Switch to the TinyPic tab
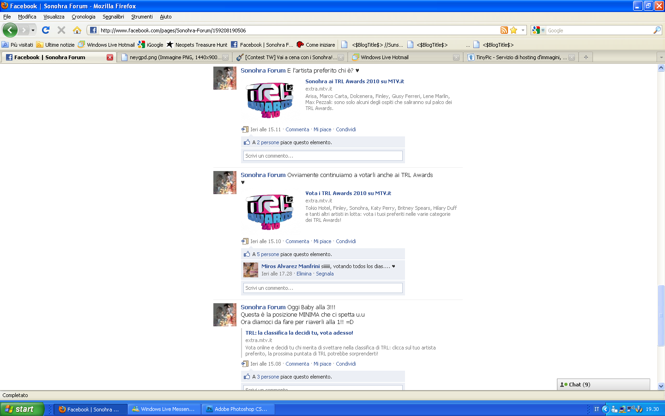 [520, 57]
